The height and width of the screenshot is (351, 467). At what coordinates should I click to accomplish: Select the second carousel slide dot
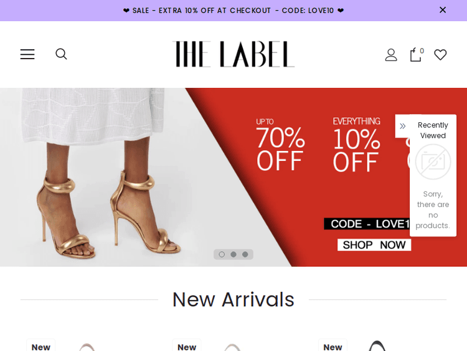(233, 254)
